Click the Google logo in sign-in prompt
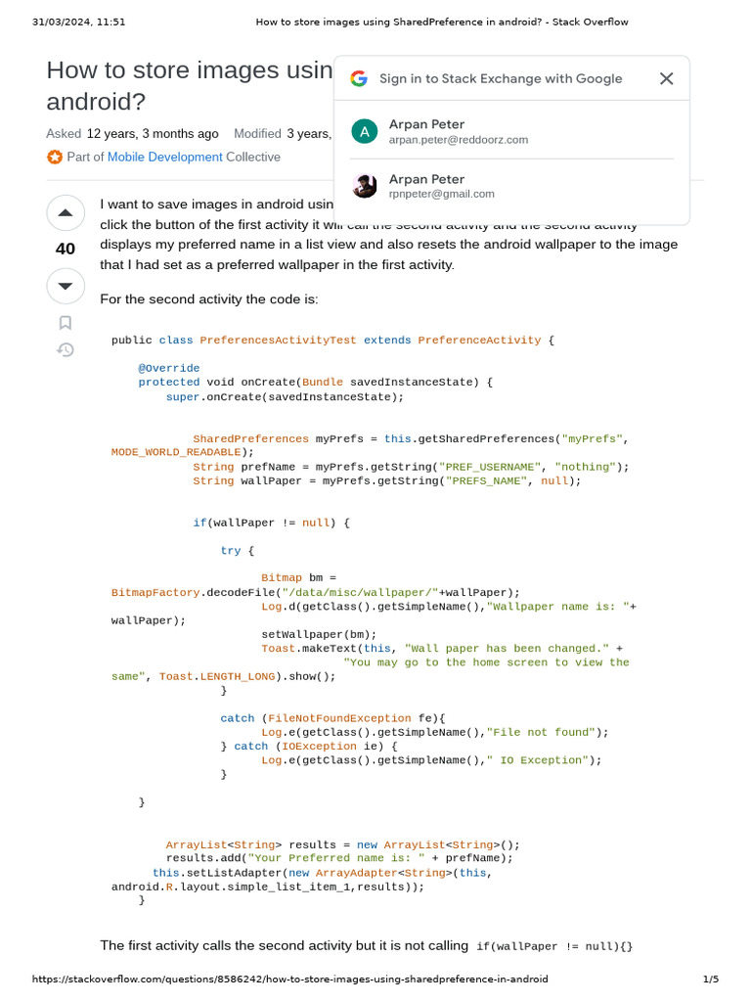The height and width of the screenshot is (1002, 751). [x=359, y=79]
